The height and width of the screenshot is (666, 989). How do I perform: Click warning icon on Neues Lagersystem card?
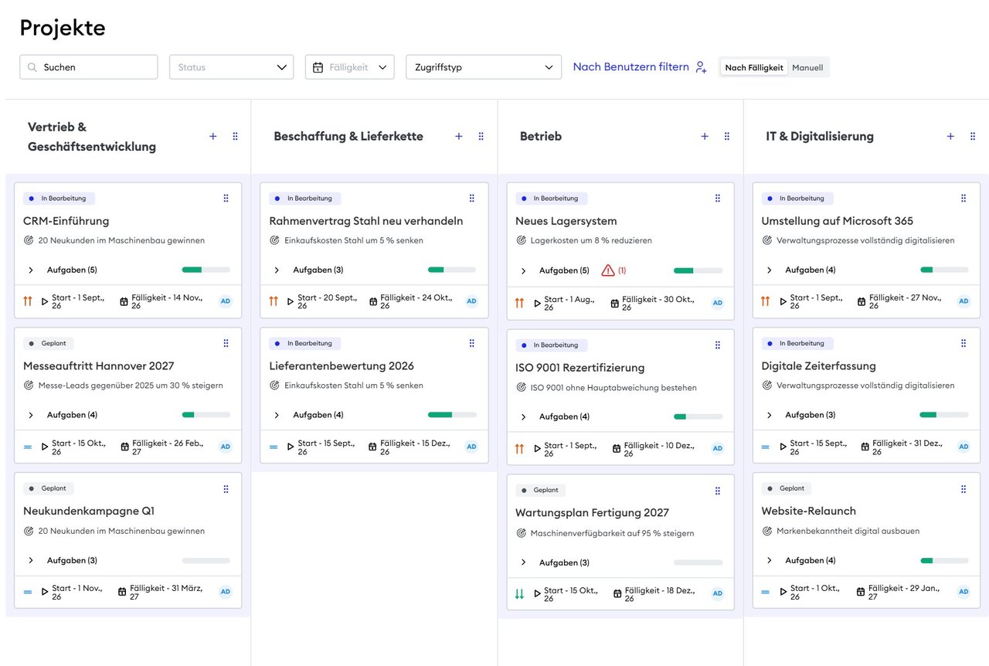pos(608,270)
